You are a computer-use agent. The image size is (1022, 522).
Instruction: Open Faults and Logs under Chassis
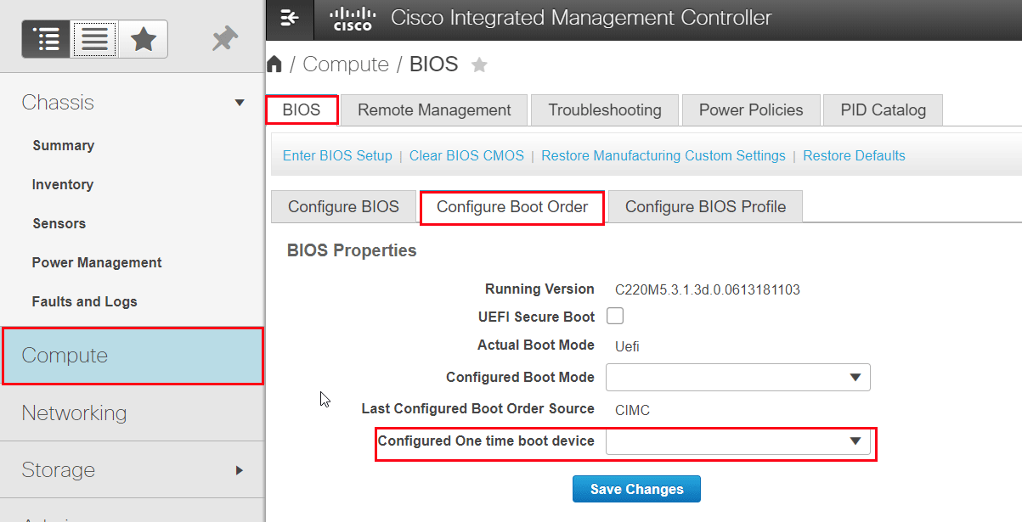point(85,301)
